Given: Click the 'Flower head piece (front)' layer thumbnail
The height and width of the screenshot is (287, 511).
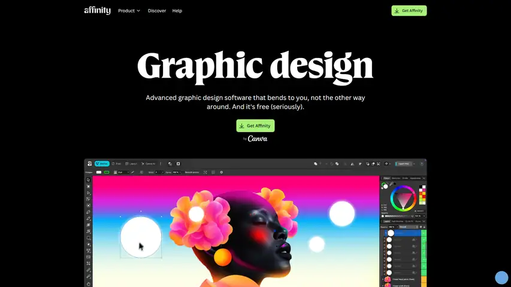Looking at the screenshot, I should click(388, 279).
